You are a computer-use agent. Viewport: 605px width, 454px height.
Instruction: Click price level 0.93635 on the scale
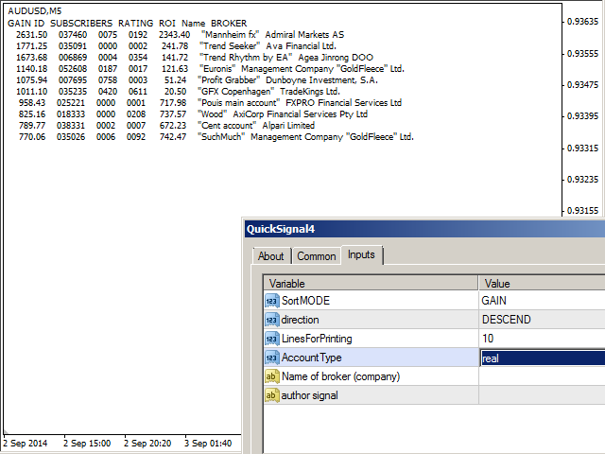pyautogui.click(x=582, y=22)
